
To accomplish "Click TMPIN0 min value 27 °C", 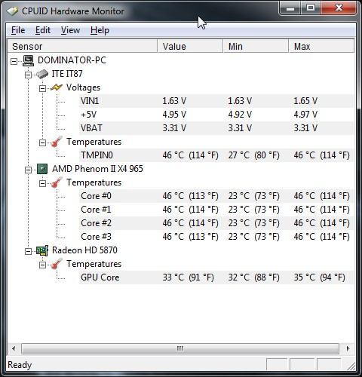I will click(254, 155).
